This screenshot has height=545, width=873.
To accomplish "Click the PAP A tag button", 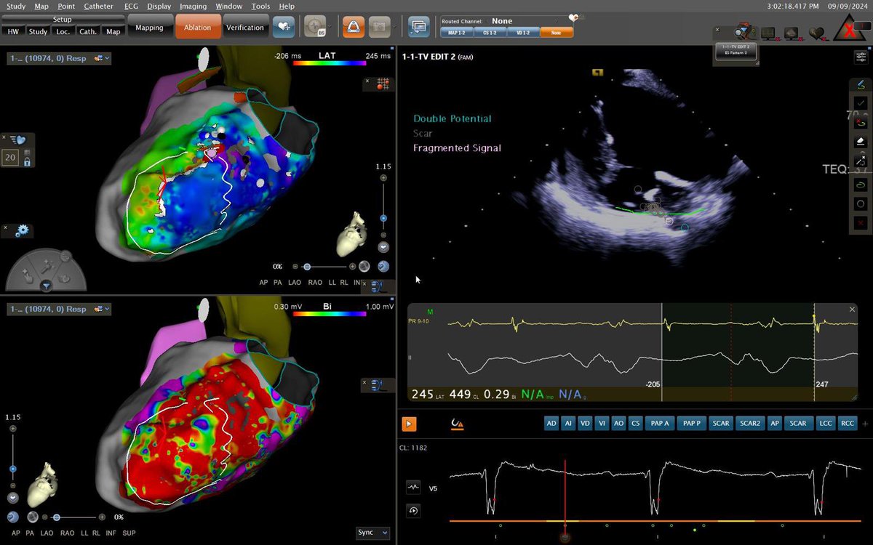I will pyautogui.click(x=659, y=423).
